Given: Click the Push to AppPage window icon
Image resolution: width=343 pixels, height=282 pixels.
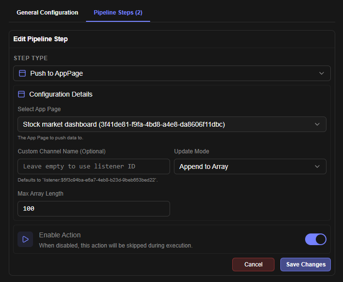Looking at the screenshot, I should 22,73.
